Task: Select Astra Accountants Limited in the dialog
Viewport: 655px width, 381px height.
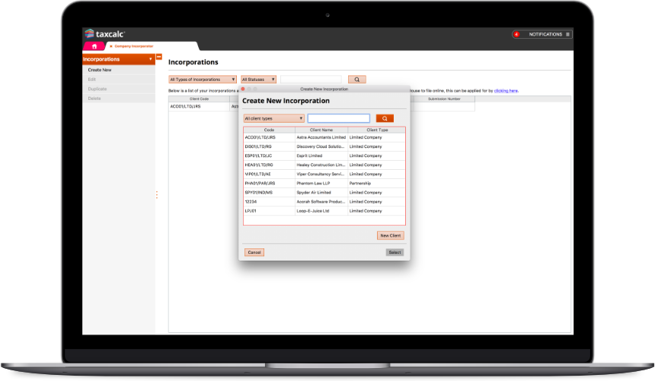Action: (324, 137)
